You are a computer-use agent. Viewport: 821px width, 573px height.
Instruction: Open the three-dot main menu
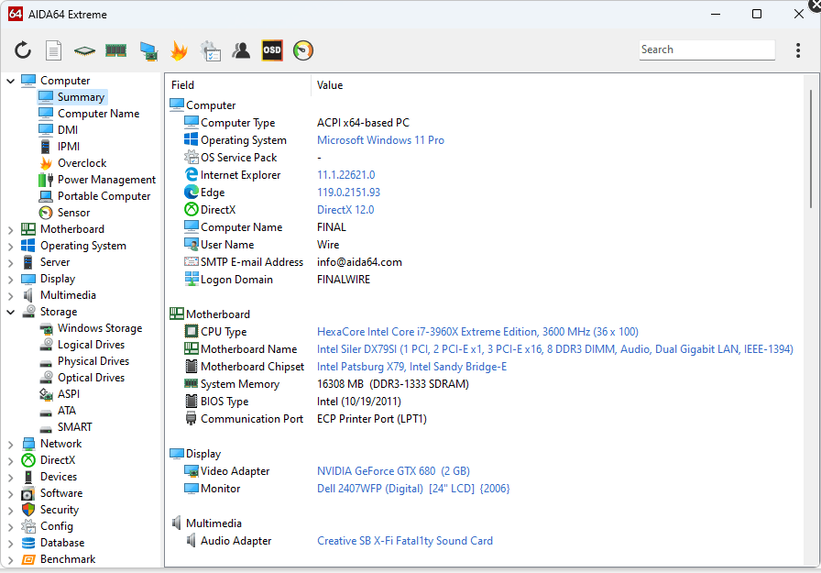(798, 50)
